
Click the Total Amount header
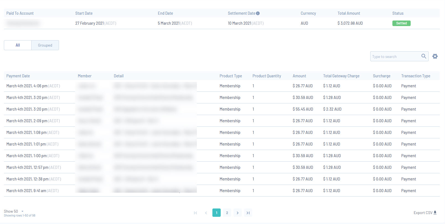(x=349, y=13)
